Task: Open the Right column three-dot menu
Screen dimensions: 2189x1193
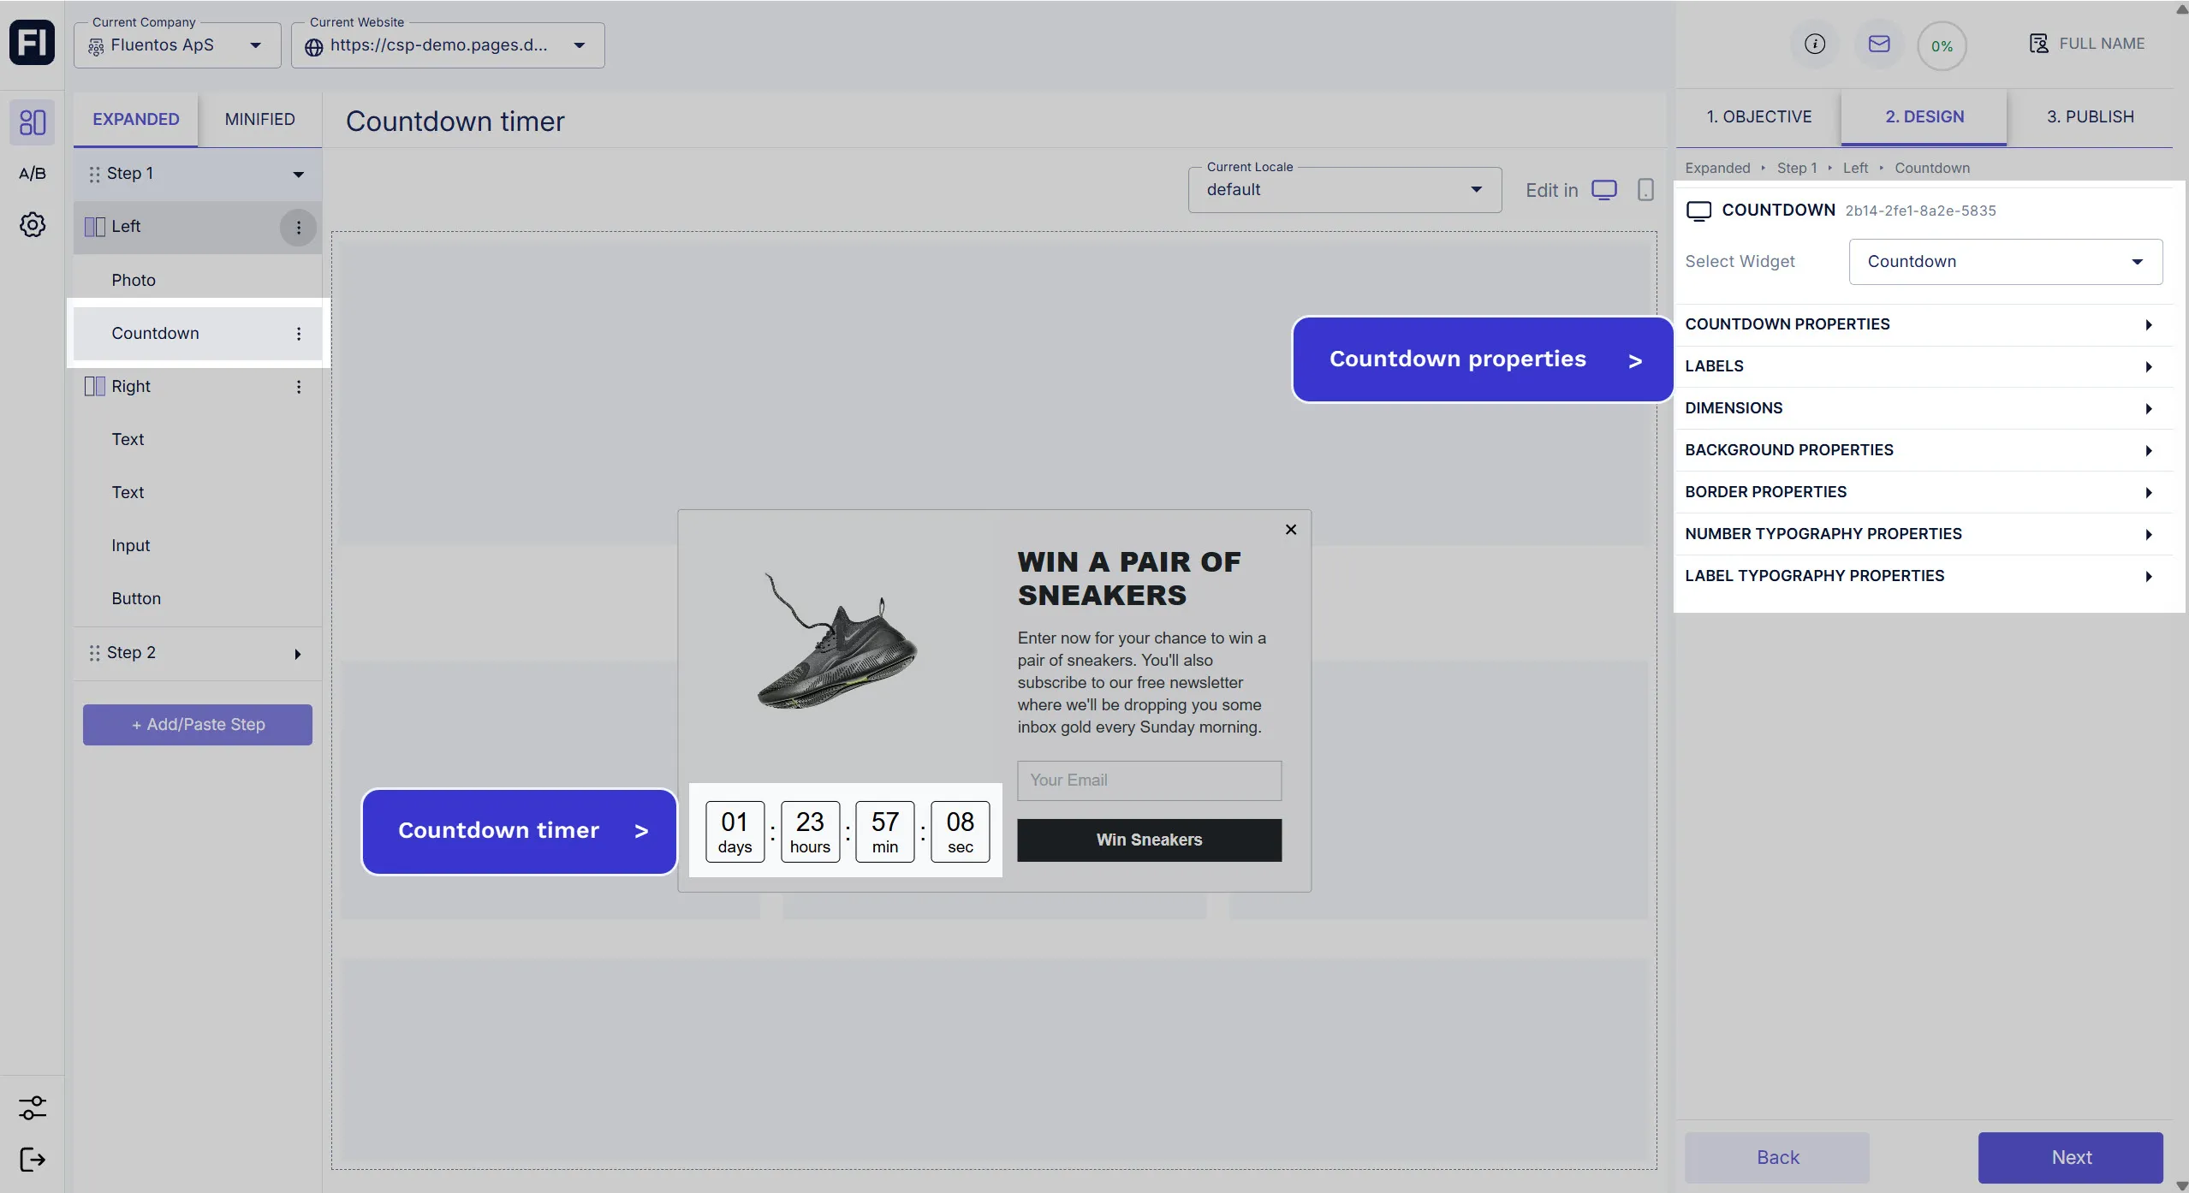Action: tap(298, 387)
